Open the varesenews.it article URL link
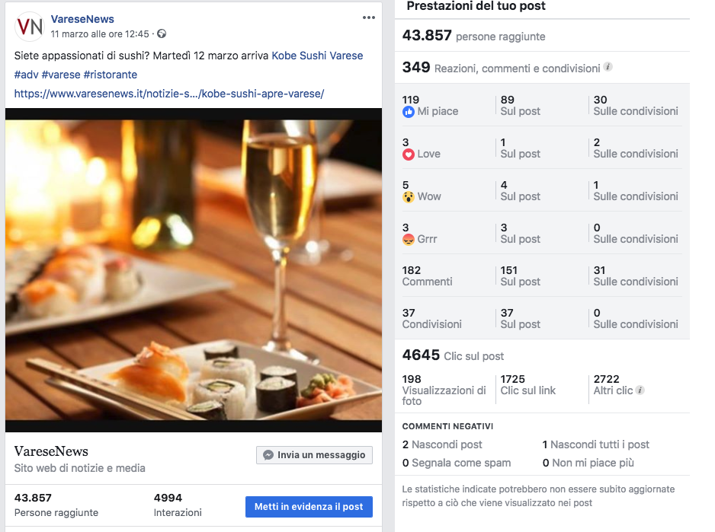The image size is (715, 532). pos(169,94)
